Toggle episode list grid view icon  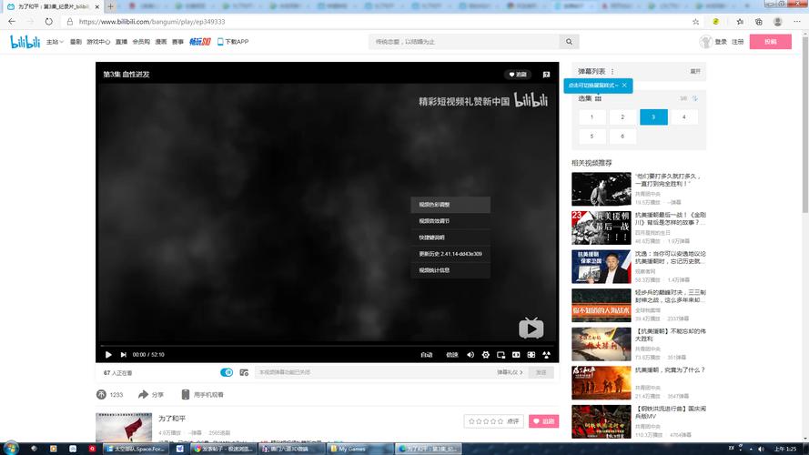598,98
